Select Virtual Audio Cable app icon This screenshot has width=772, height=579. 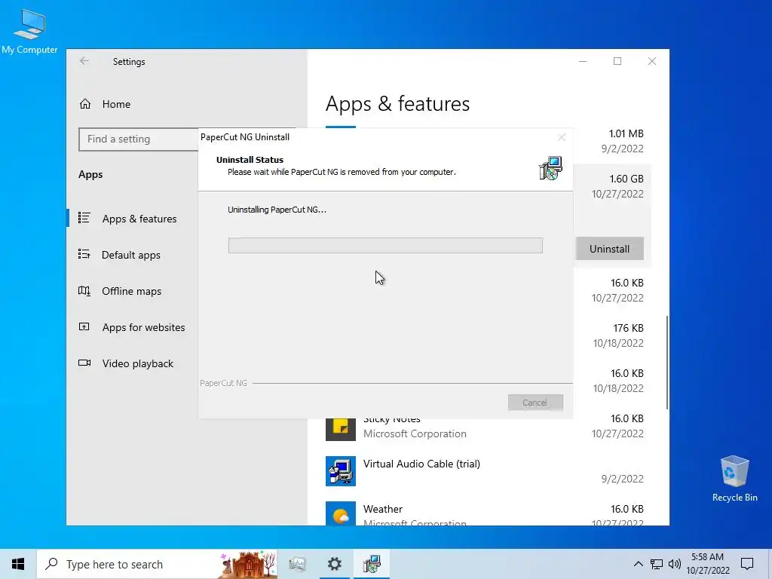point(340,471)
